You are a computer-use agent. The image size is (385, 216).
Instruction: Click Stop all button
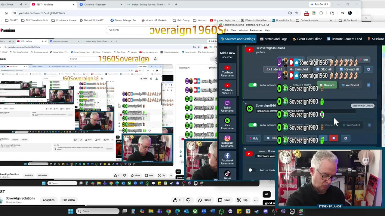323,69
